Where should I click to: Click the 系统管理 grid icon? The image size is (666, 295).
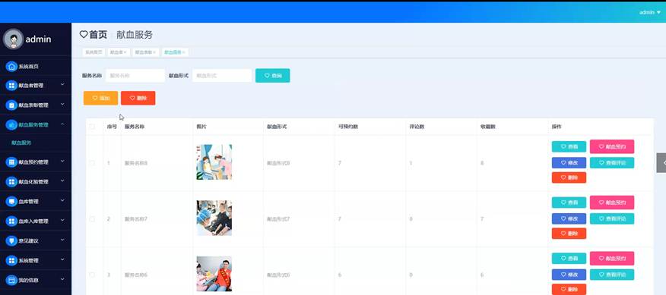[11, 260]
